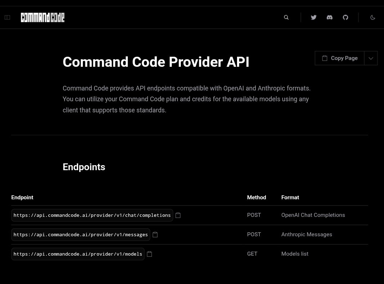
Task: Open the search magnifier icon
Action: click(286, 17)
